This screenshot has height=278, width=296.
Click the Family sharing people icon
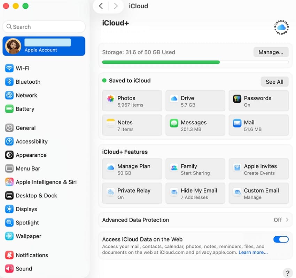(x=174, y=167)
